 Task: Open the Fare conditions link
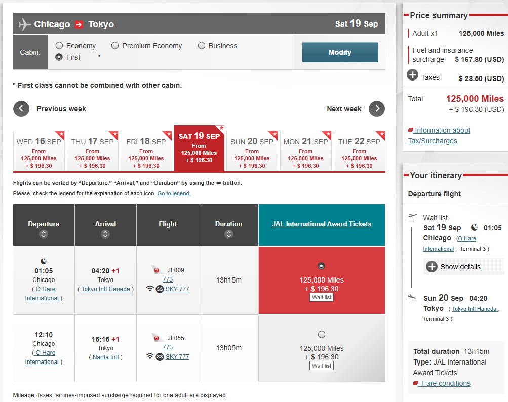(x=446, y=383)
